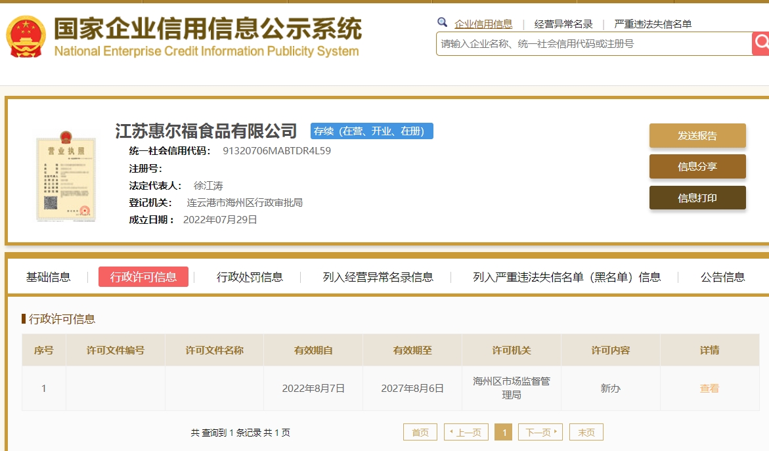Focus the enterprise name search input field
This screenshot has width=769, height=451.
click(594, 43)
